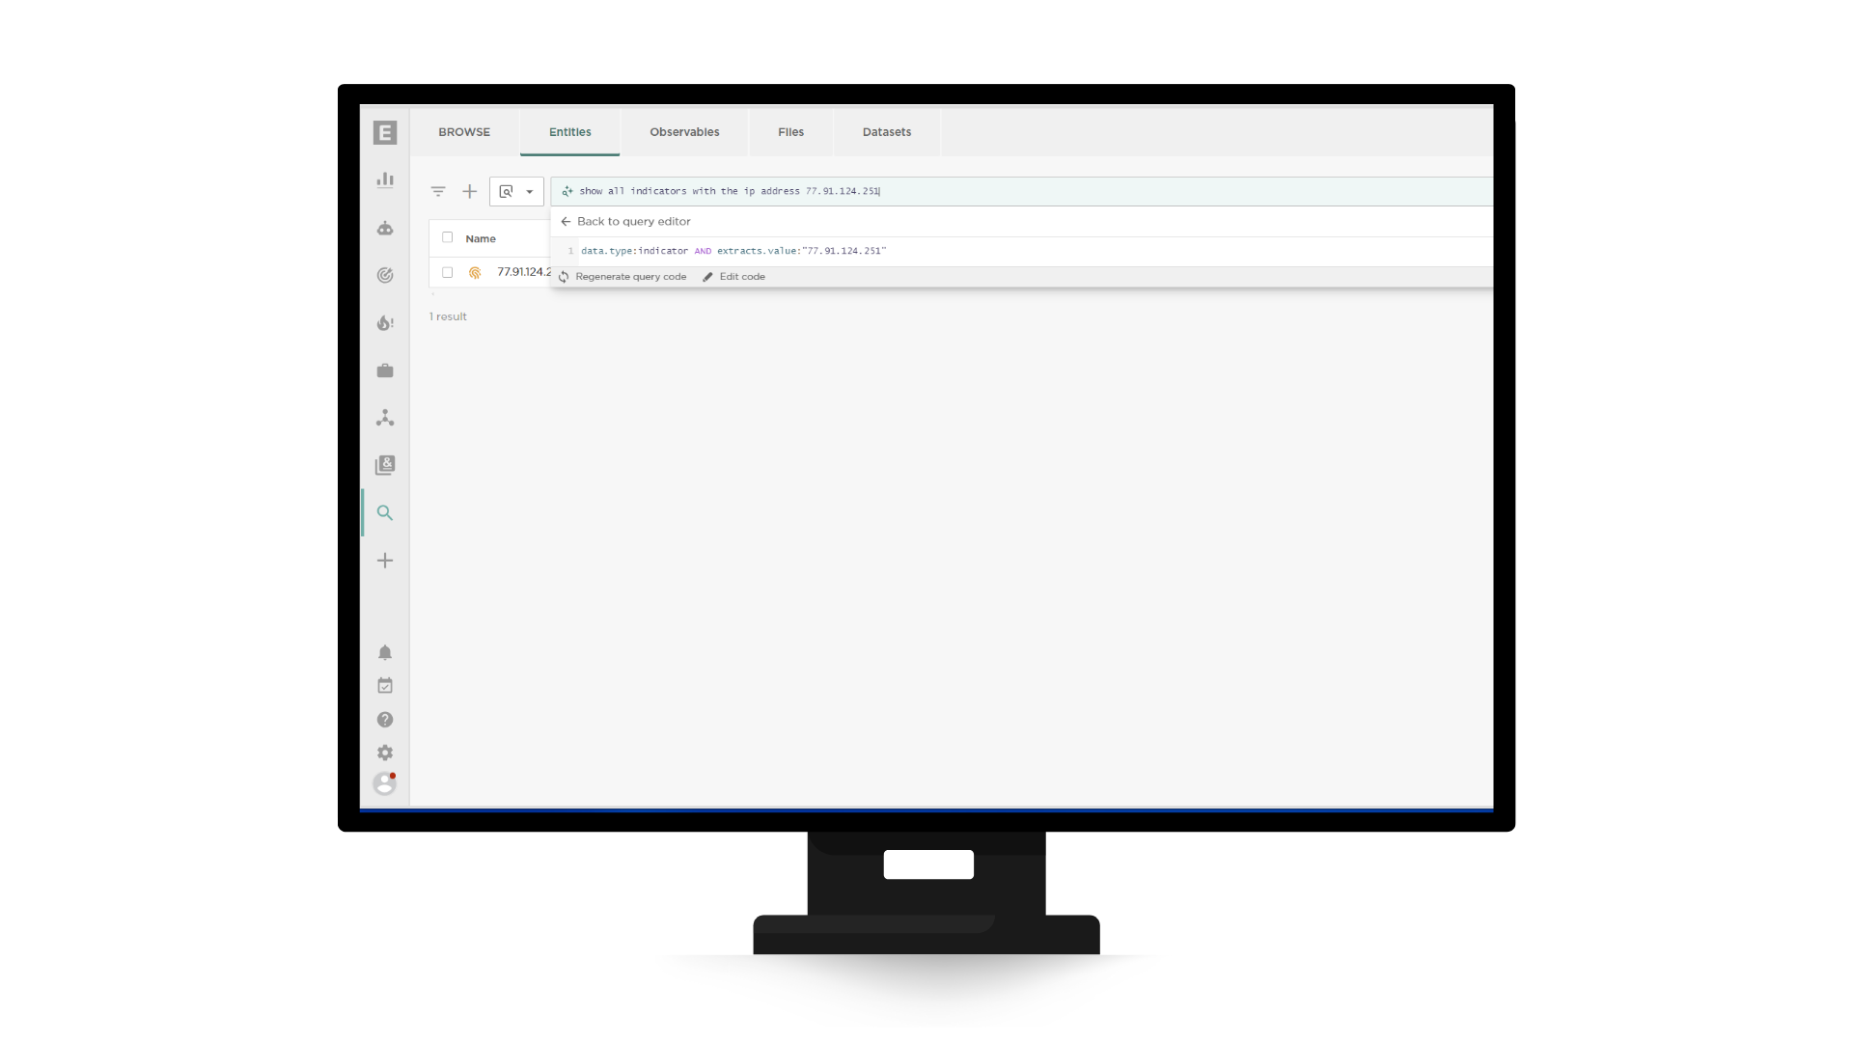Switch to the Observables tab
1853x1042 pixels.
click(x=683, y=131)
